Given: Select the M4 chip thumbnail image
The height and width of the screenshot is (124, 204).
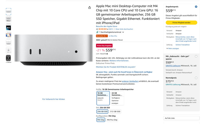Looking at the screenshot, I should [8, 28].
